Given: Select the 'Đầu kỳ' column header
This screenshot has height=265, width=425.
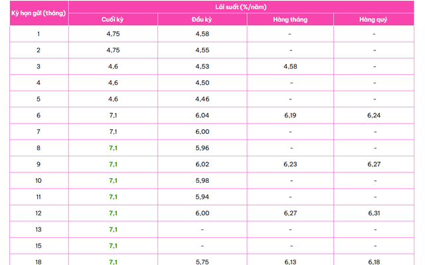Looking at the screenshot, I should click(x=202, y=20).
